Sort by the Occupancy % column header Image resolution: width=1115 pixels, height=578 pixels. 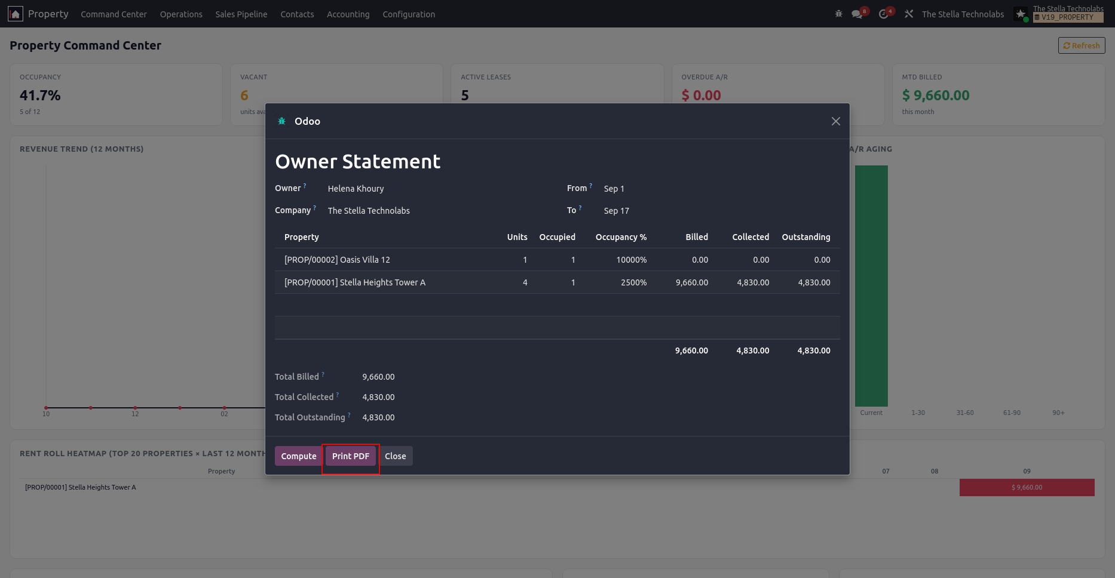tap(621, 237)
